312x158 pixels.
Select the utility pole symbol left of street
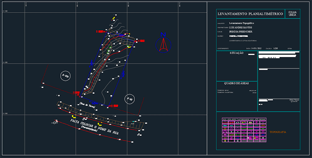point(54,123)
